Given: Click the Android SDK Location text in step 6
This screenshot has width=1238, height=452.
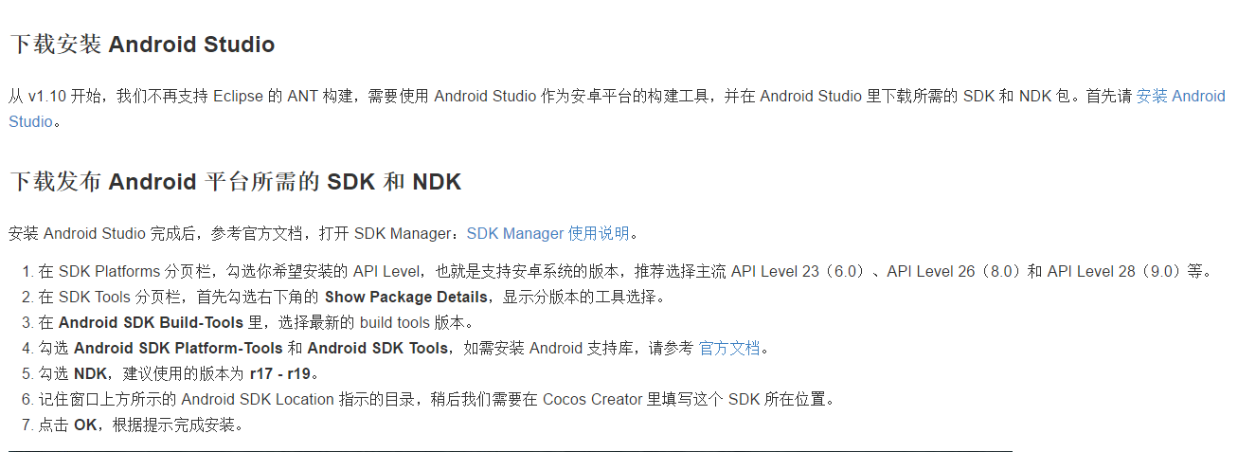Looking at the screenshot, I should (257, 399).
